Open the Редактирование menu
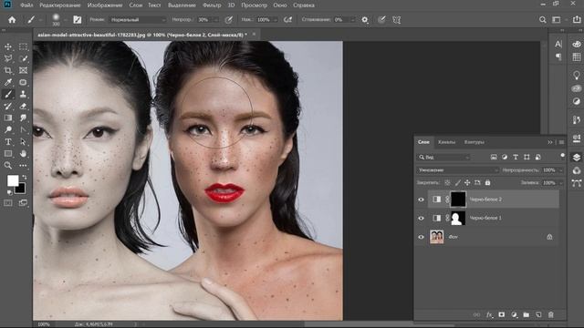The image size is (584, 328). (60, 5)
